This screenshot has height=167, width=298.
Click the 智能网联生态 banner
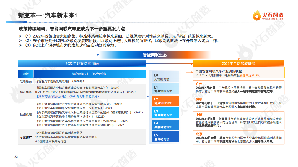pos(155,55)
